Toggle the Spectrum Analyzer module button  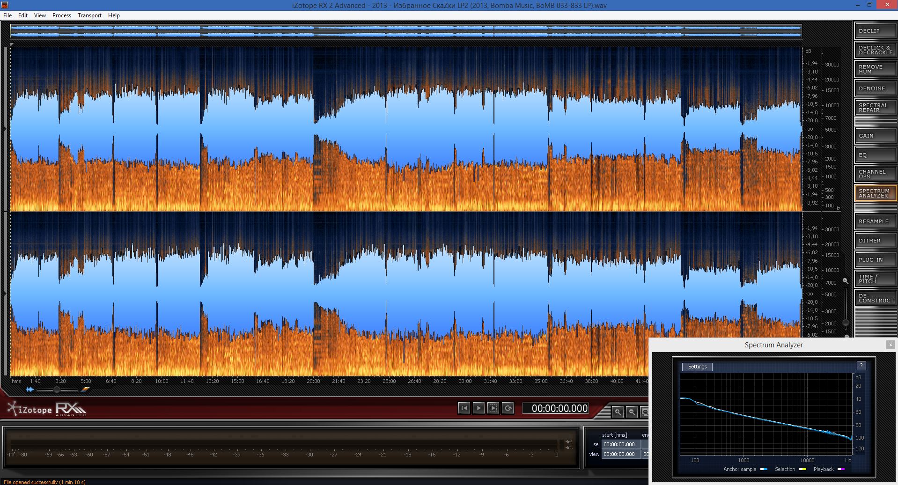[x=875, y=193]
